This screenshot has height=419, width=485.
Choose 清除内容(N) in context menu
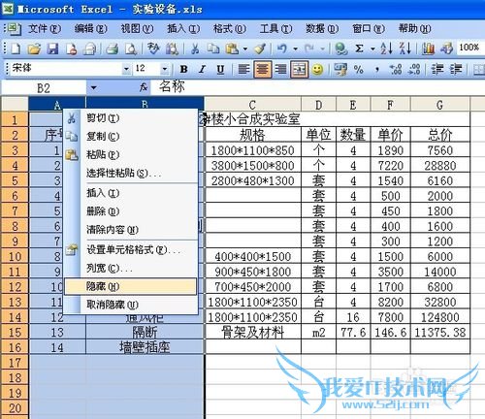click(x=131, y=230)
